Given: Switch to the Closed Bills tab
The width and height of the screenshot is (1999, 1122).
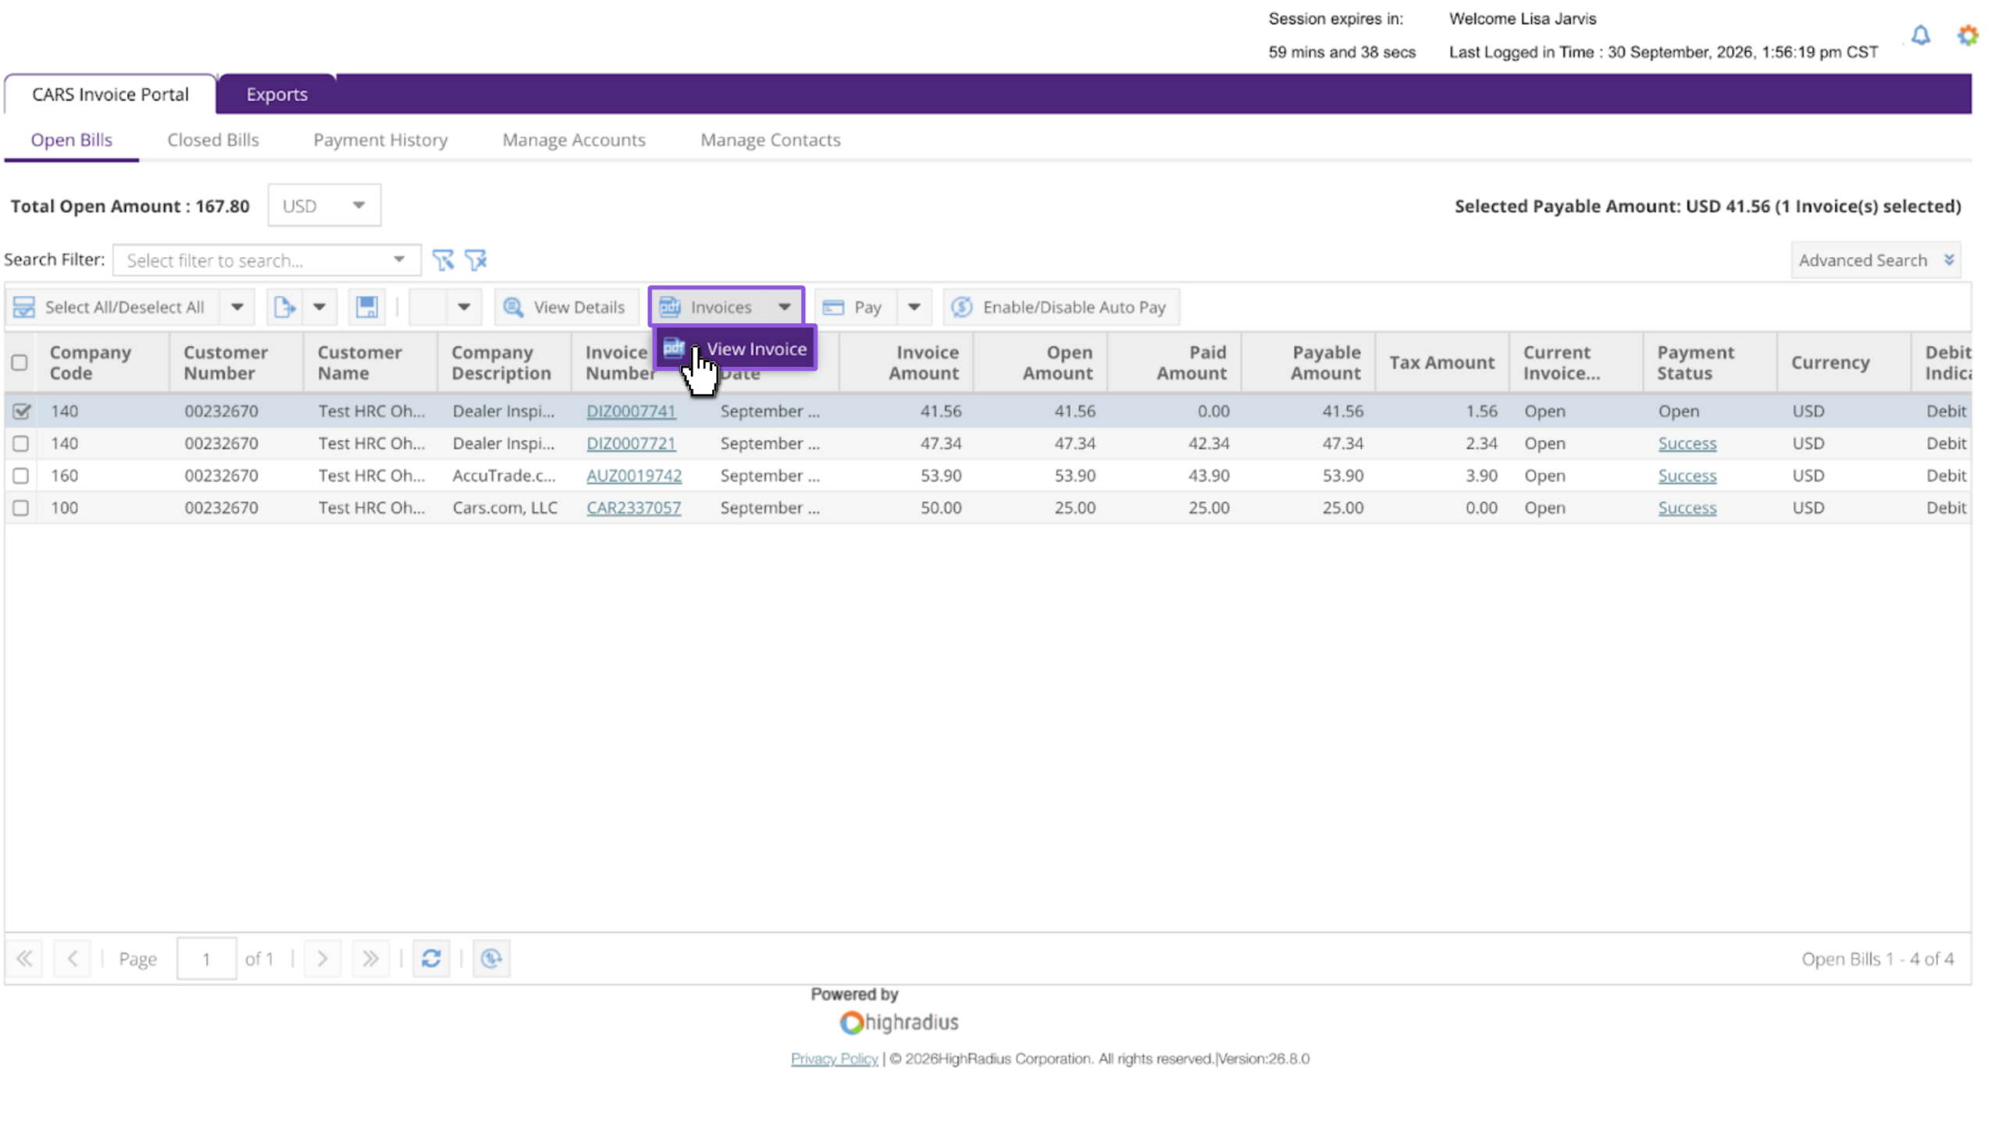Looking at the screenshot, I should coord(213,140).
